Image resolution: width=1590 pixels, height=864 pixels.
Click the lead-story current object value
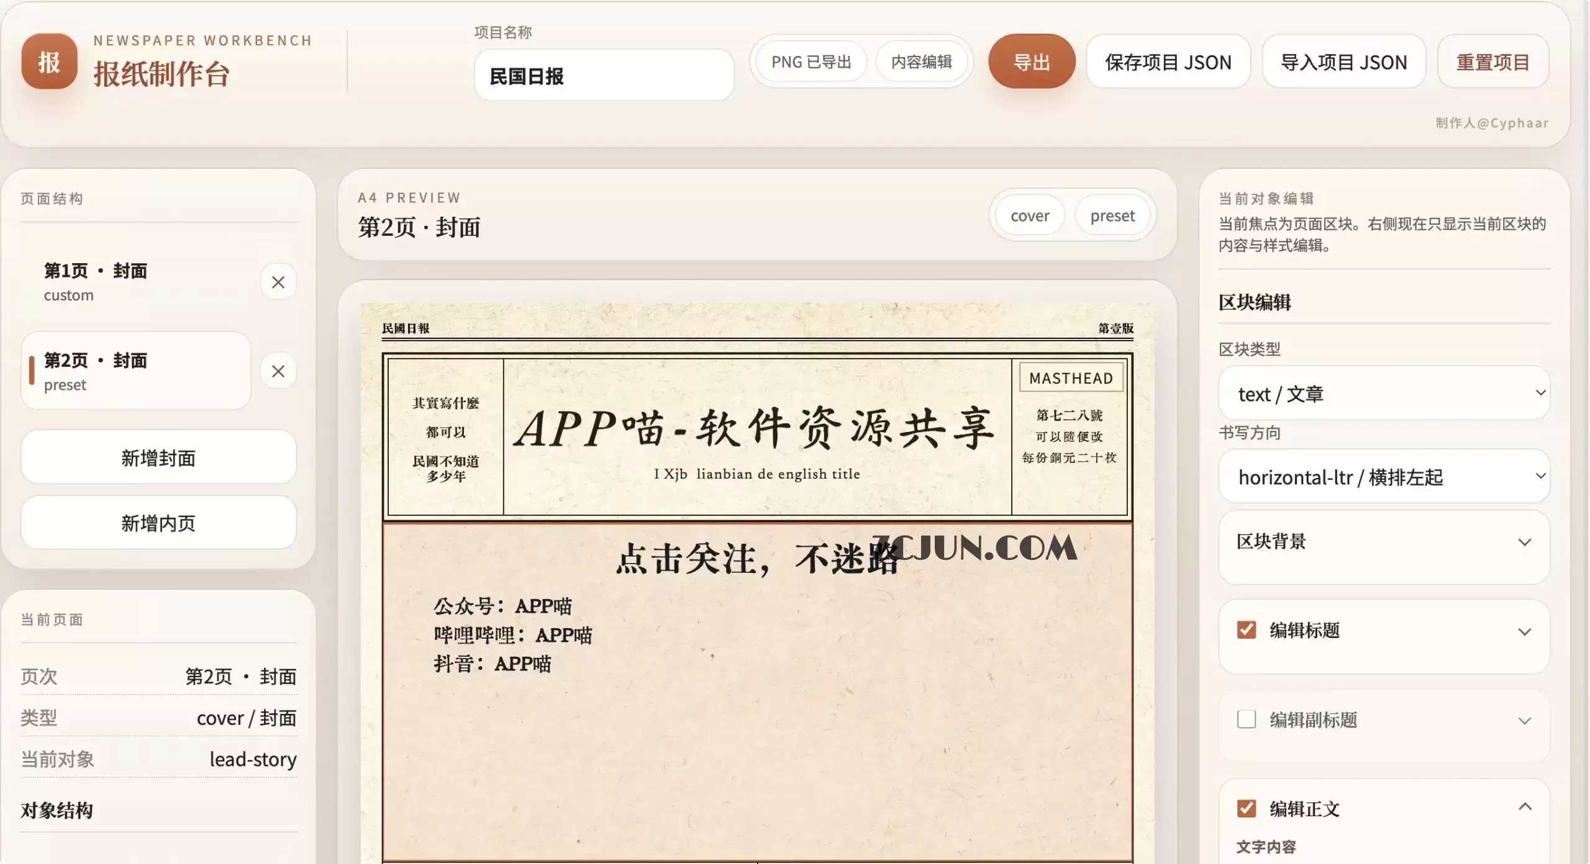(x=253, y=758)
